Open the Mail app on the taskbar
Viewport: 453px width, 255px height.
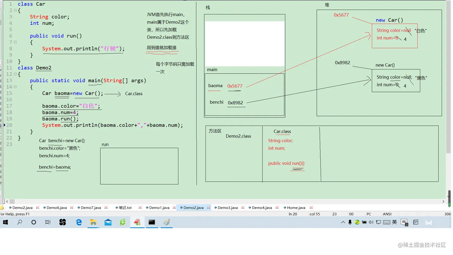point(108,222)
